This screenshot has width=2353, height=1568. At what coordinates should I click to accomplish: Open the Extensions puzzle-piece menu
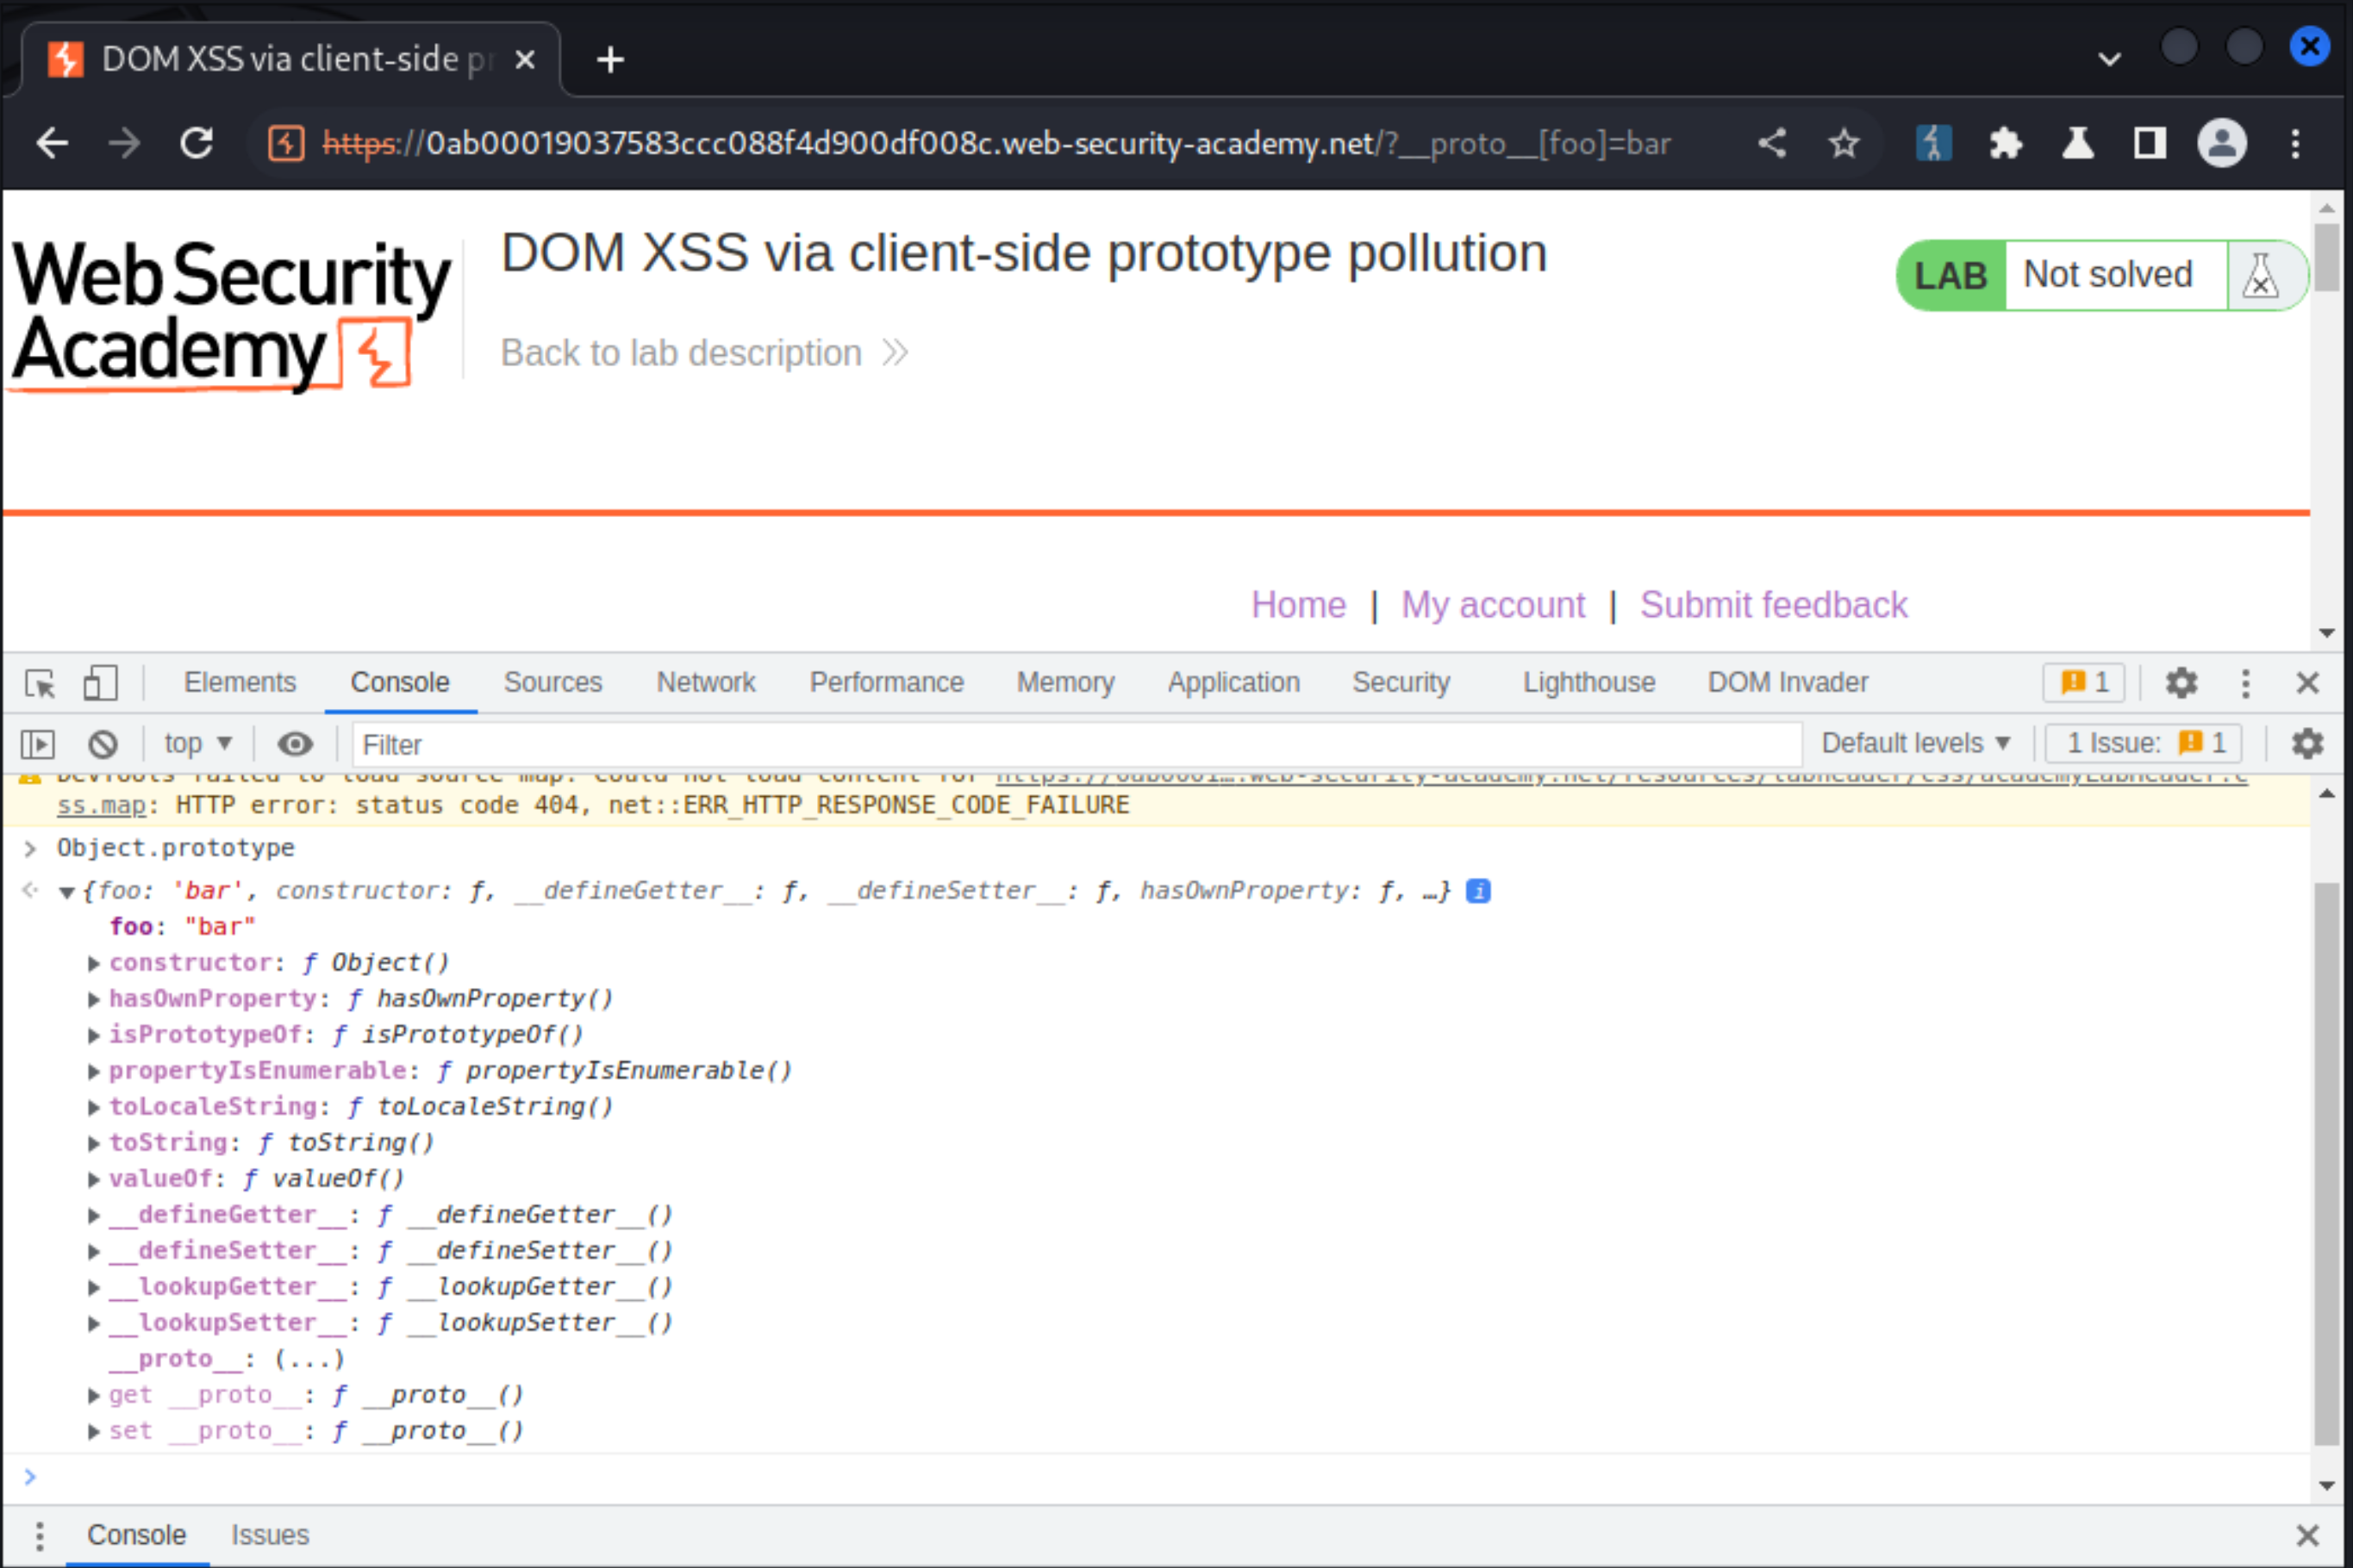[2006, 144]
